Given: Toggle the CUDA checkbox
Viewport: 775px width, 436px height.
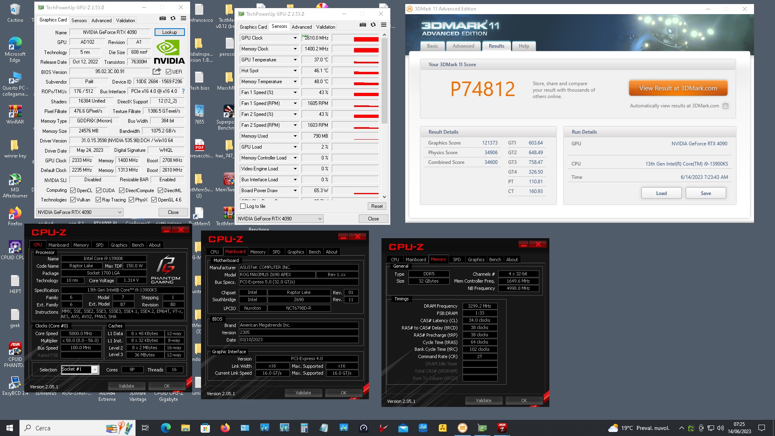Looking at the screenshot, I should pyautogui.click(x=98, y=190).
